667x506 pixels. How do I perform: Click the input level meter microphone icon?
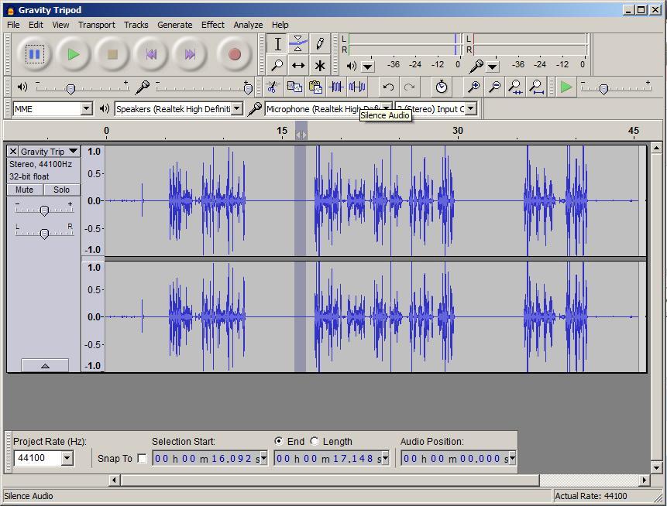tap(476, 66)
